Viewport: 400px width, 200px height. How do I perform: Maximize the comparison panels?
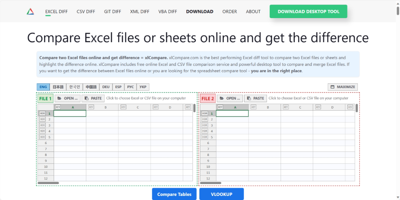click(x=343, y=87)
